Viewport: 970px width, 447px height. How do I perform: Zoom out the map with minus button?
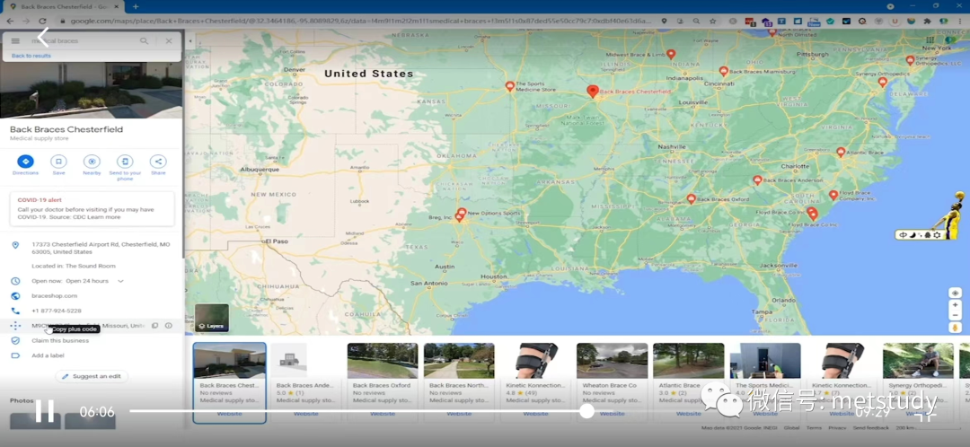955,315
